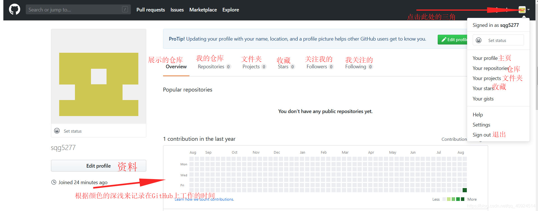
Task: Click the sqg5277 username text
Action: coord(63,147)
